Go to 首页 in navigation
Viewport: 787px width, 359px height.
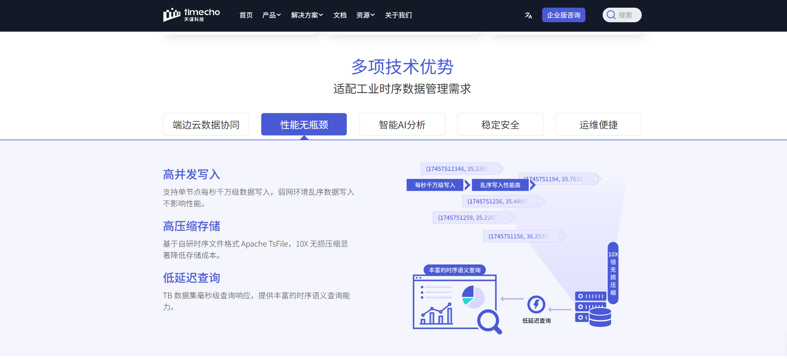coord(246,15)
